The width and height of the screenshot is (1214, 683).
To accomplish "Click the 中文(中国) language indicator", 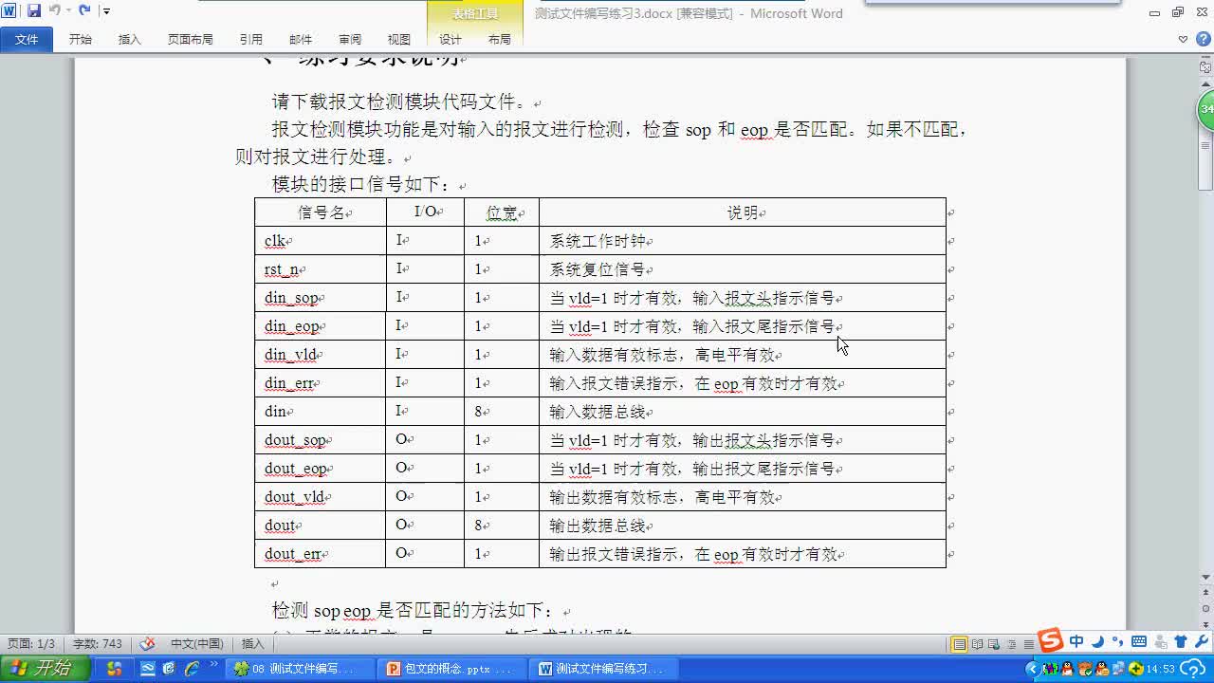I will (197, 644).
